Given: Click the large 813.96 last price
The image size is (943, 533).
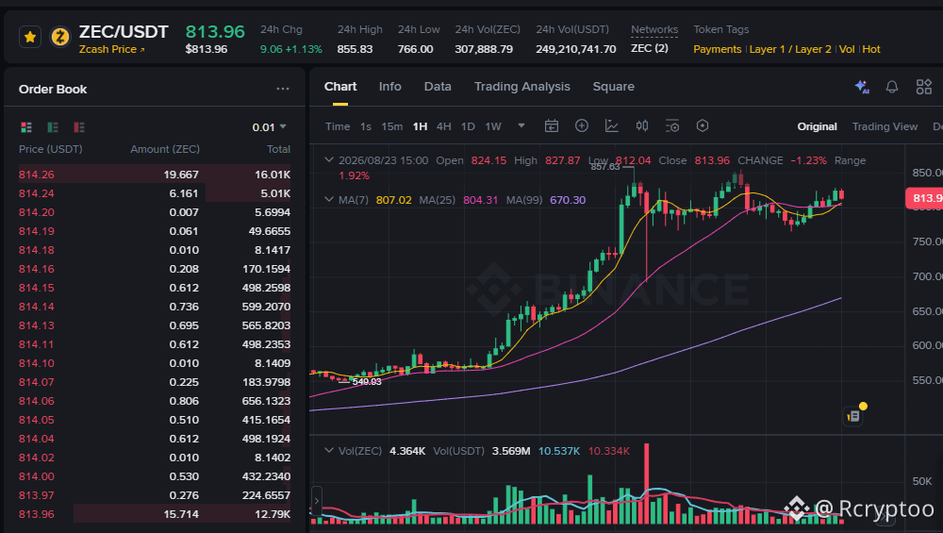Looking at the screenshot, I should point(215,31).
